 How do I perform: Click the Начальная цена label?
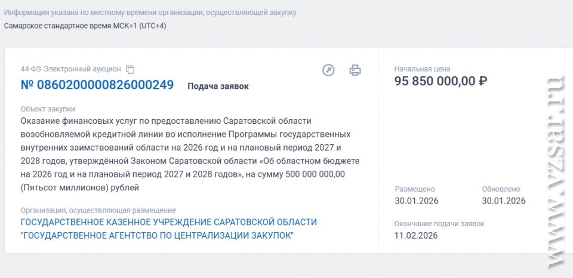pyautogui.click(x=422, y=69)
